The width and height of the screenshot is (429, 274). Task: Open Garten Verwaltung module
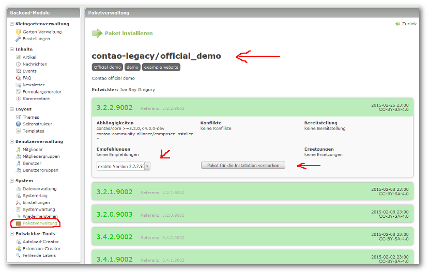(x=42, y=32)
